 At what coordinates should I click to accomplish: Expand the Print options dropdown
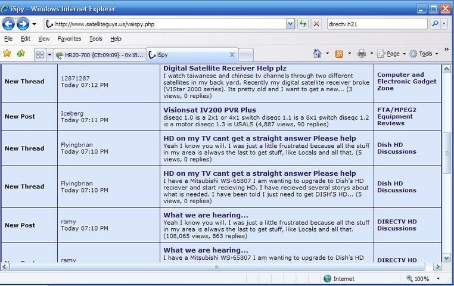tap(371, 54)
